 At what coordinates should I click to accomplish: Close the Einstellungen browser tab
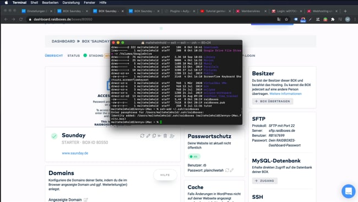point(51,11)
